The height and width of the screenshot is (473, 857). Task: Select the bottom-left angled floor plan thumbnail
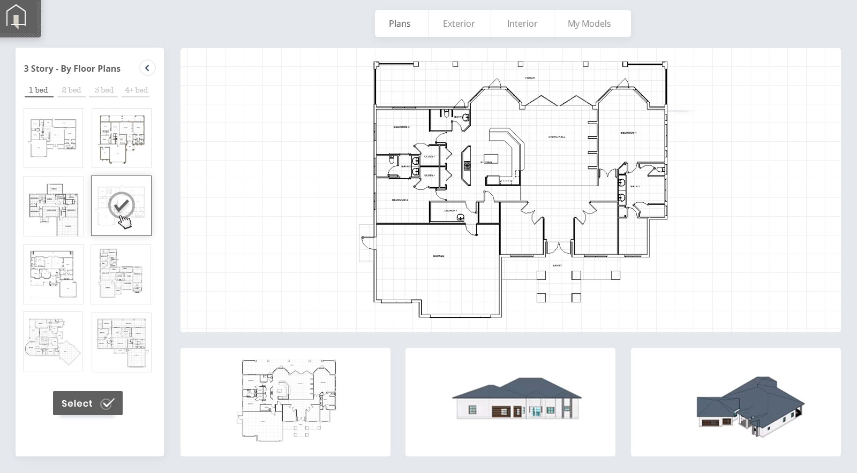pyautogui.click(x=53, y=341)
